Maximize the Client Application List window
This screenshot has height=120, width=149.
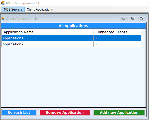(x=133, y=18)
